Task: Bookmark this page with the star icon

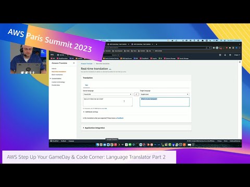Action: point(210,48)
